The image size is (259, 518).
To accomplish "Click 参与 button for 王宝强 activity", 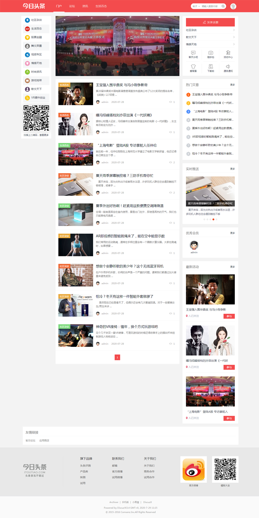I will [229, 316].
